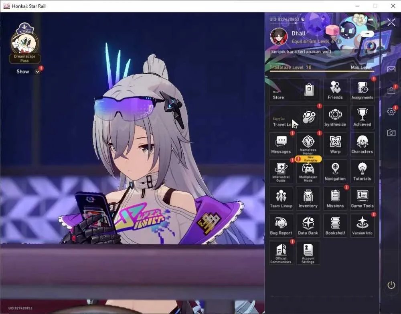Screen dimensions: 401x314
Task: Open the Game Tools icon
Action: click(362, 199)
